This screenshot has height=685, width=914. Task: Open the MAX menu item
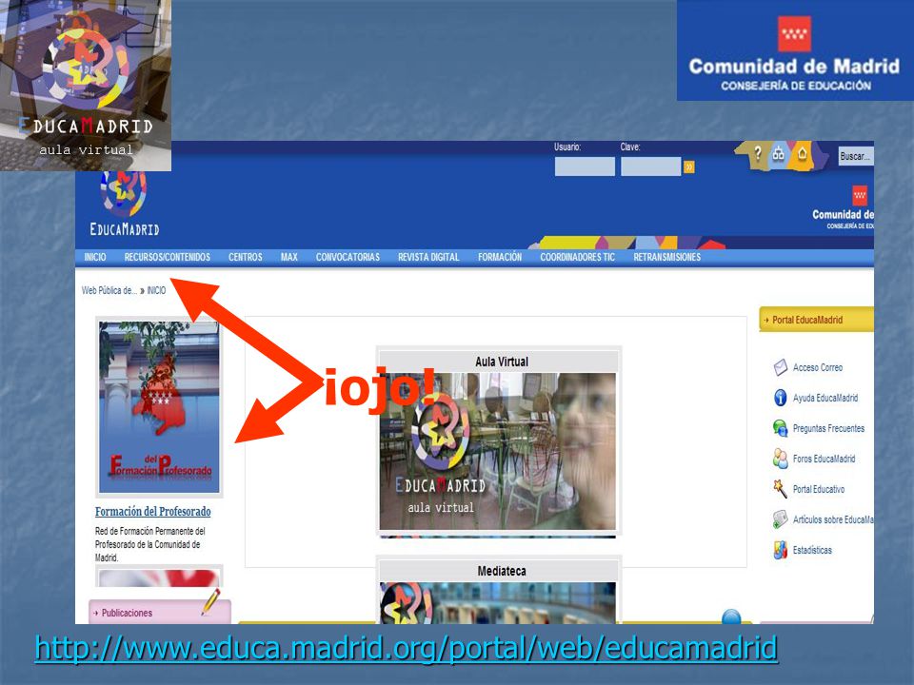coord(289,257)
